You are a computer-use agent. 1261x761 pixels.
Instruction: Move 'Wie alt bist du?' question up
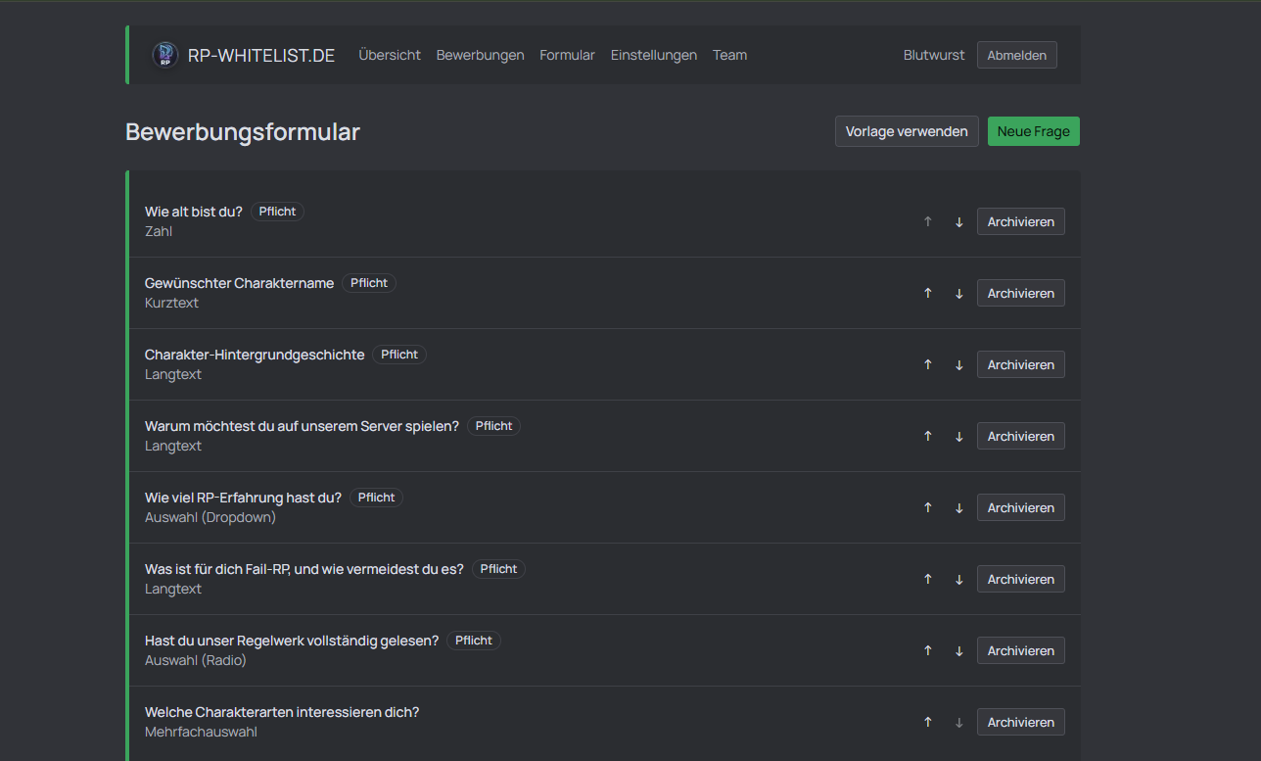click(928, 221)
